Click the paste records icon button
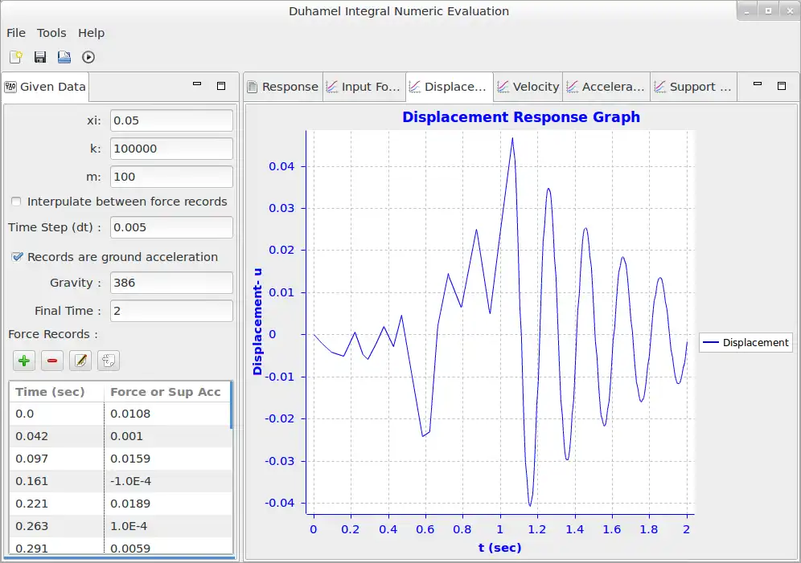Screen dimensions: 801x563 coord(109,361)
